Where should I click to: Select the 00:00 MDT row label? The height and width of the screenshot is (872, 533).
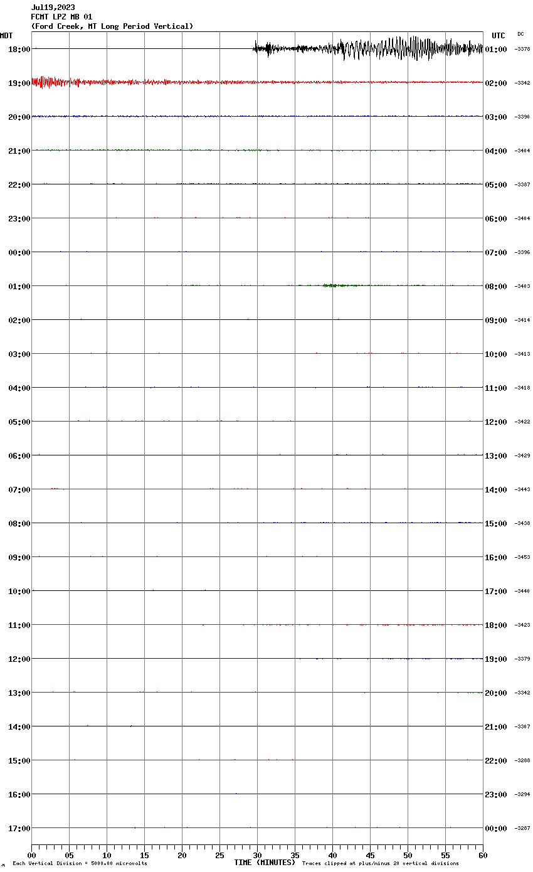coord(19,252)
